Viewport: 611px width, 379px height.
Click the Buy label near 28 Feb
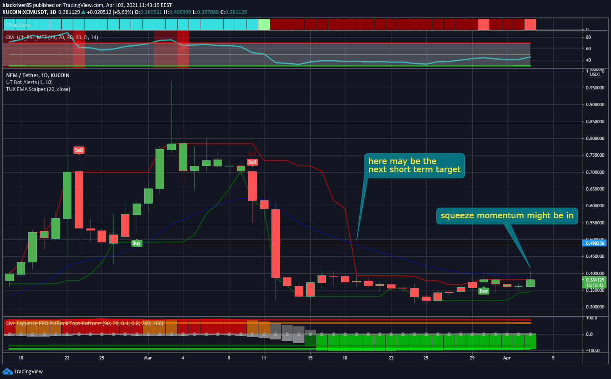[136, 243]
